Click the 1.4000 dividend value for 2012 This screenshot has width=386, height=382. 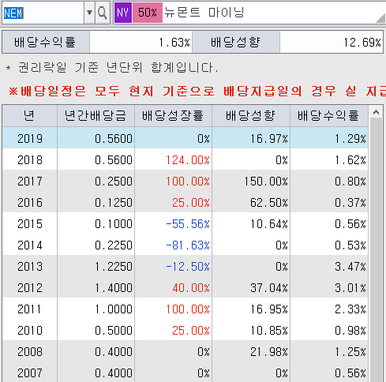click(114, 288)
